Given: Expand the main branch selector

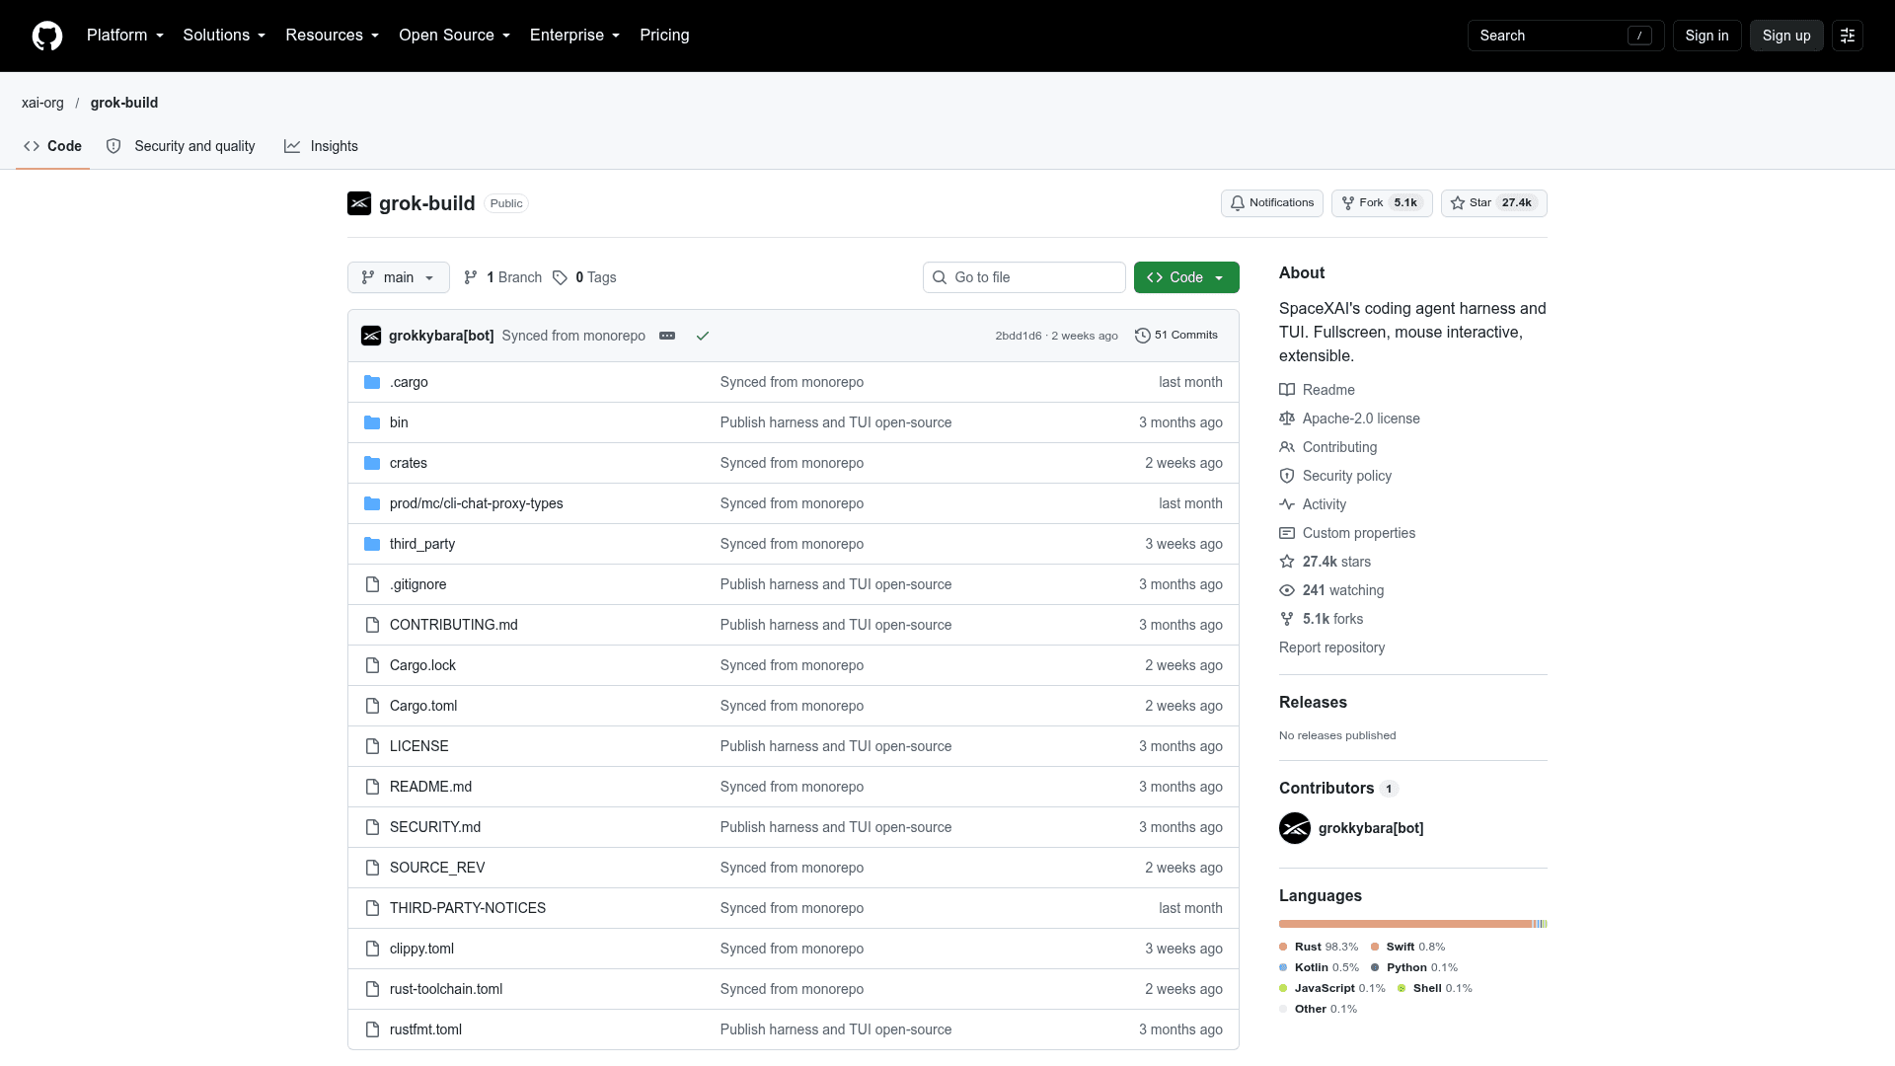Looking at the screenshot, I should [x=399, y=277].
